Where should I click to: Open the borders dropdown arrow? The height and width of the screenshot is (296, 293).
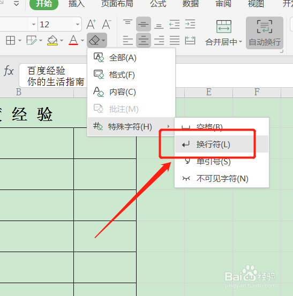pyautogui.click(x=20, y=40)
